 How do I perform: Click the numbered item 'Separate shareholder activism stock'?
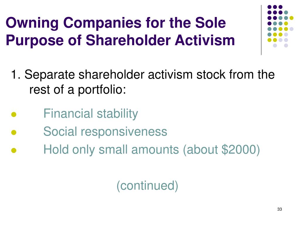[143, 75]
